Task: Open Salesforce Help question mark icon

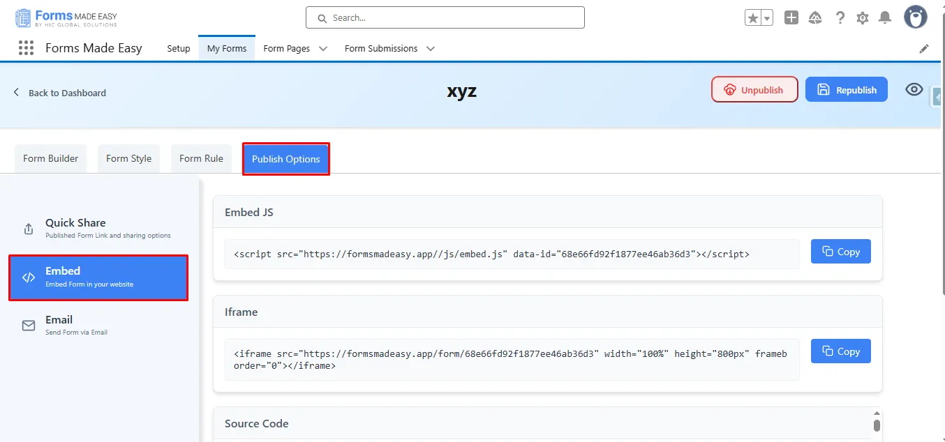Action: click(840, 18)
